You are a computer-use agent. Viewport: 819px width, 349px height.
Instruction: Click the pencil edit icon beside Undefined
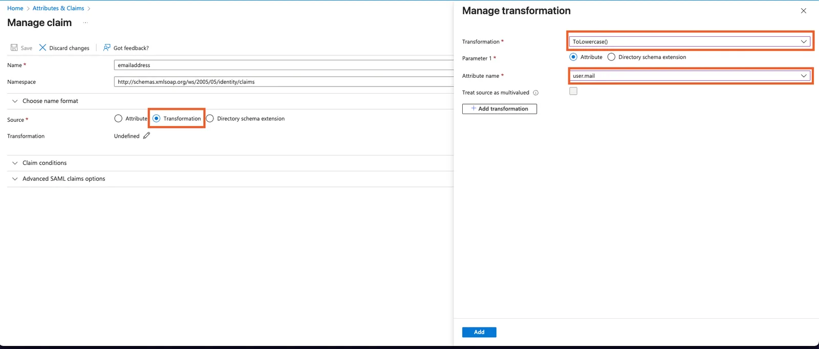point(147,136)
